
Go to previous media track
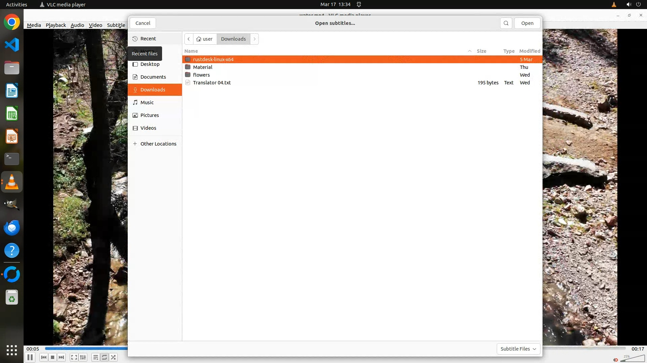43,357
